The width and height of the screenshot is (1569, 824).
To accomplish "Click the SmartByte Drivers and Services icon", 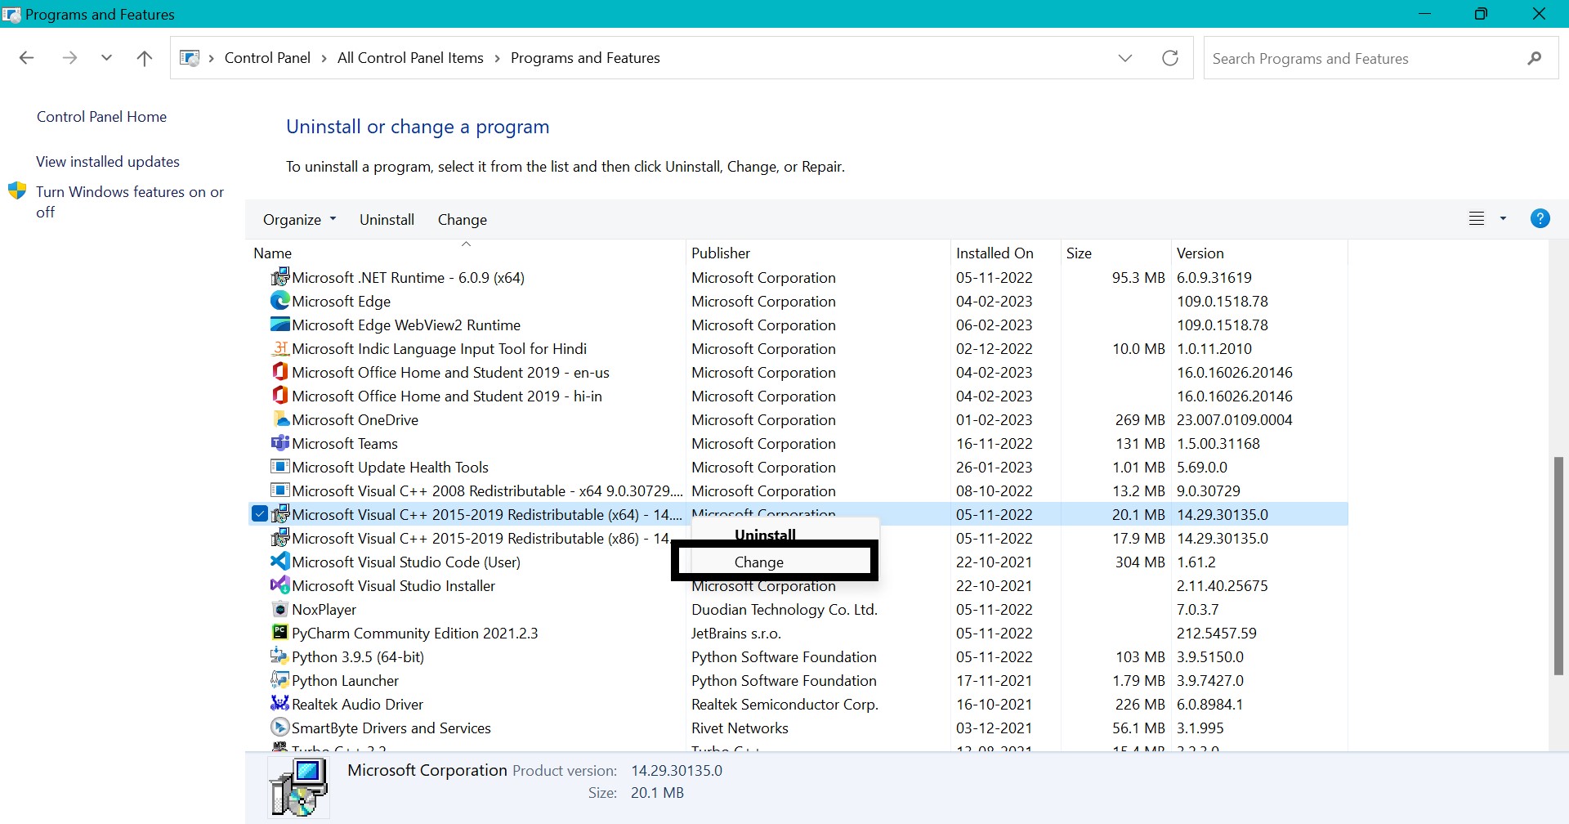I will pos(279,728).
